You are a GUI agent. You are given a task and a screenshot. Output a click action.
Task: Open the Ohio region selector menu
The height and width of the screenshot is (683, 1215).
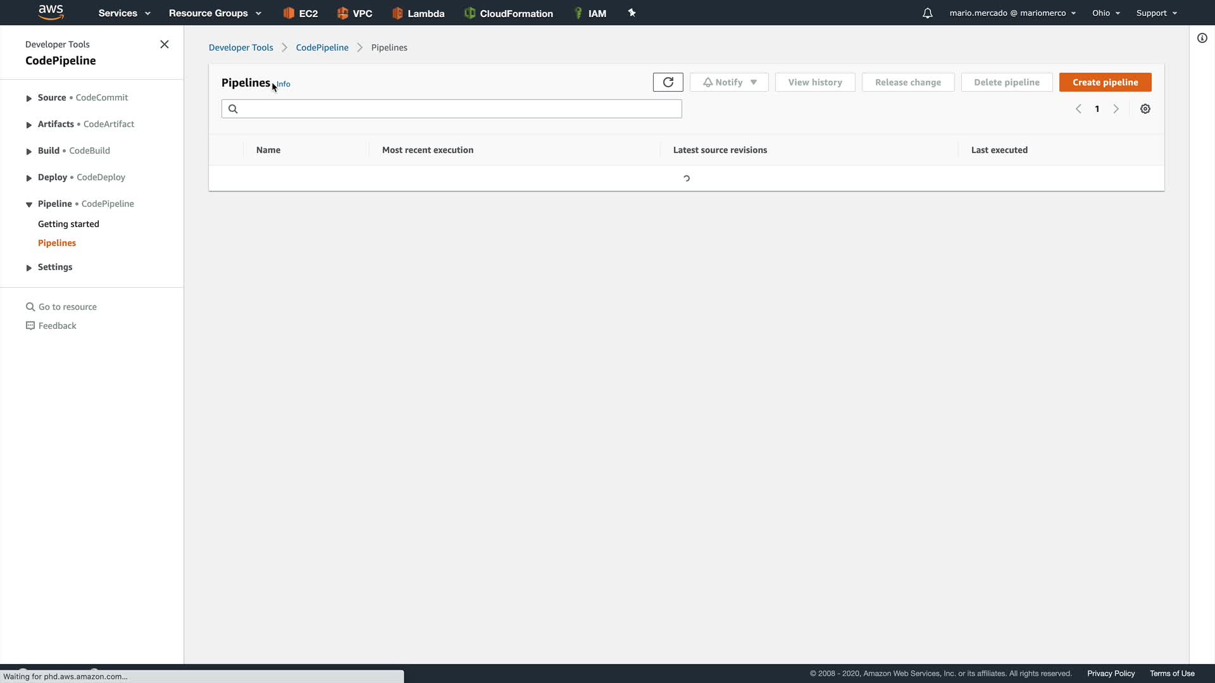tap(1106, 13)
